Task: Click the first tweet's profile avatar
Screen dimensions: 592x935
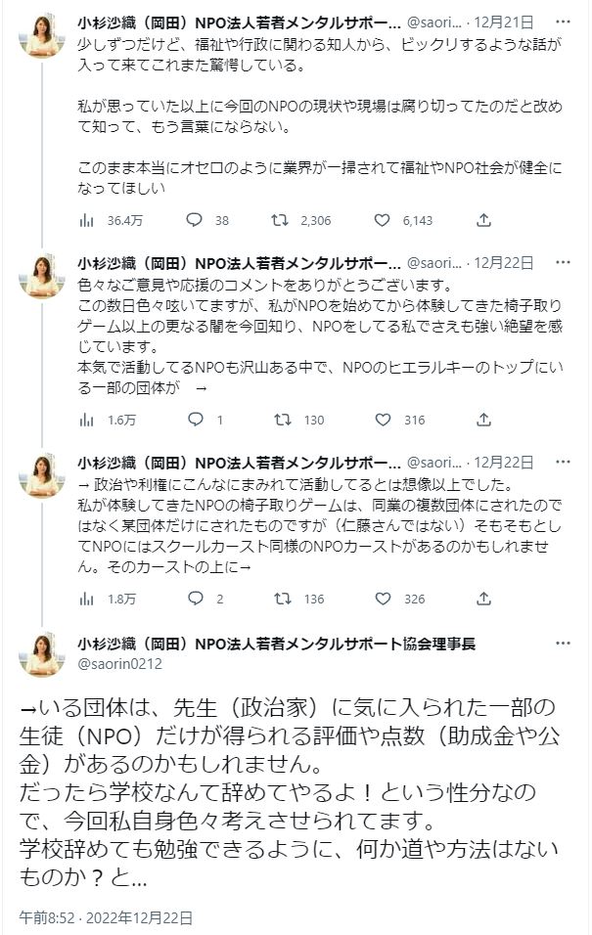Action: point(43,35)
